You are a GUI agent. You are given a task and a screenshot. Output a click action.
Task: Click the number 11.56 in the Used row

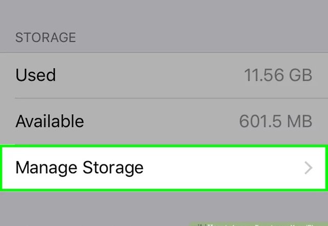tap(262, 75)
